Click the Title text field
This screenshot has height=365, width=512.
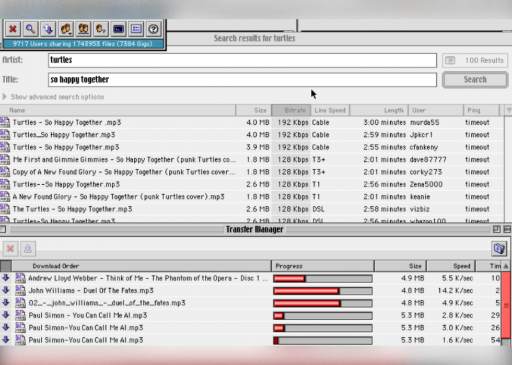[x=242, y=80]
